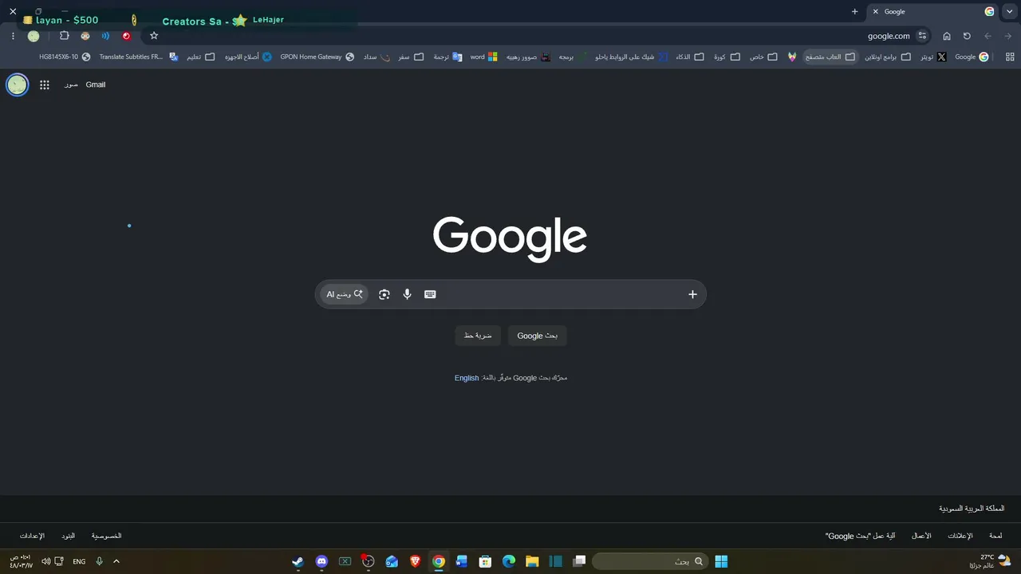Open the colorful fox-logo bookmark
The width and height of the screenshot is (1021, 574).
point(792,57)
